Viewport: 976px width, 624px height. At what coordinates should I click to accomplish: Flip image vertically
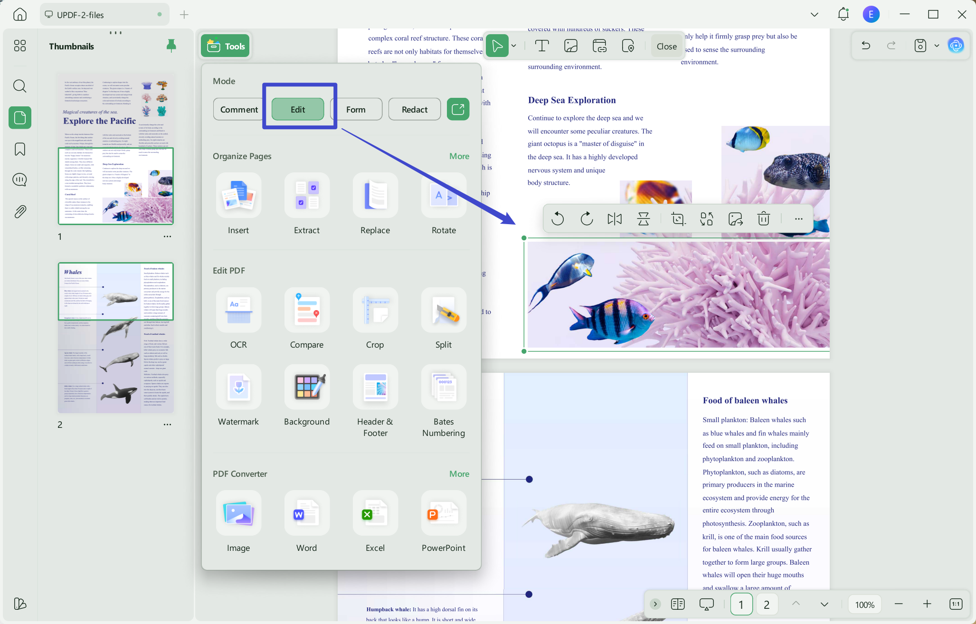coord(644,219)
